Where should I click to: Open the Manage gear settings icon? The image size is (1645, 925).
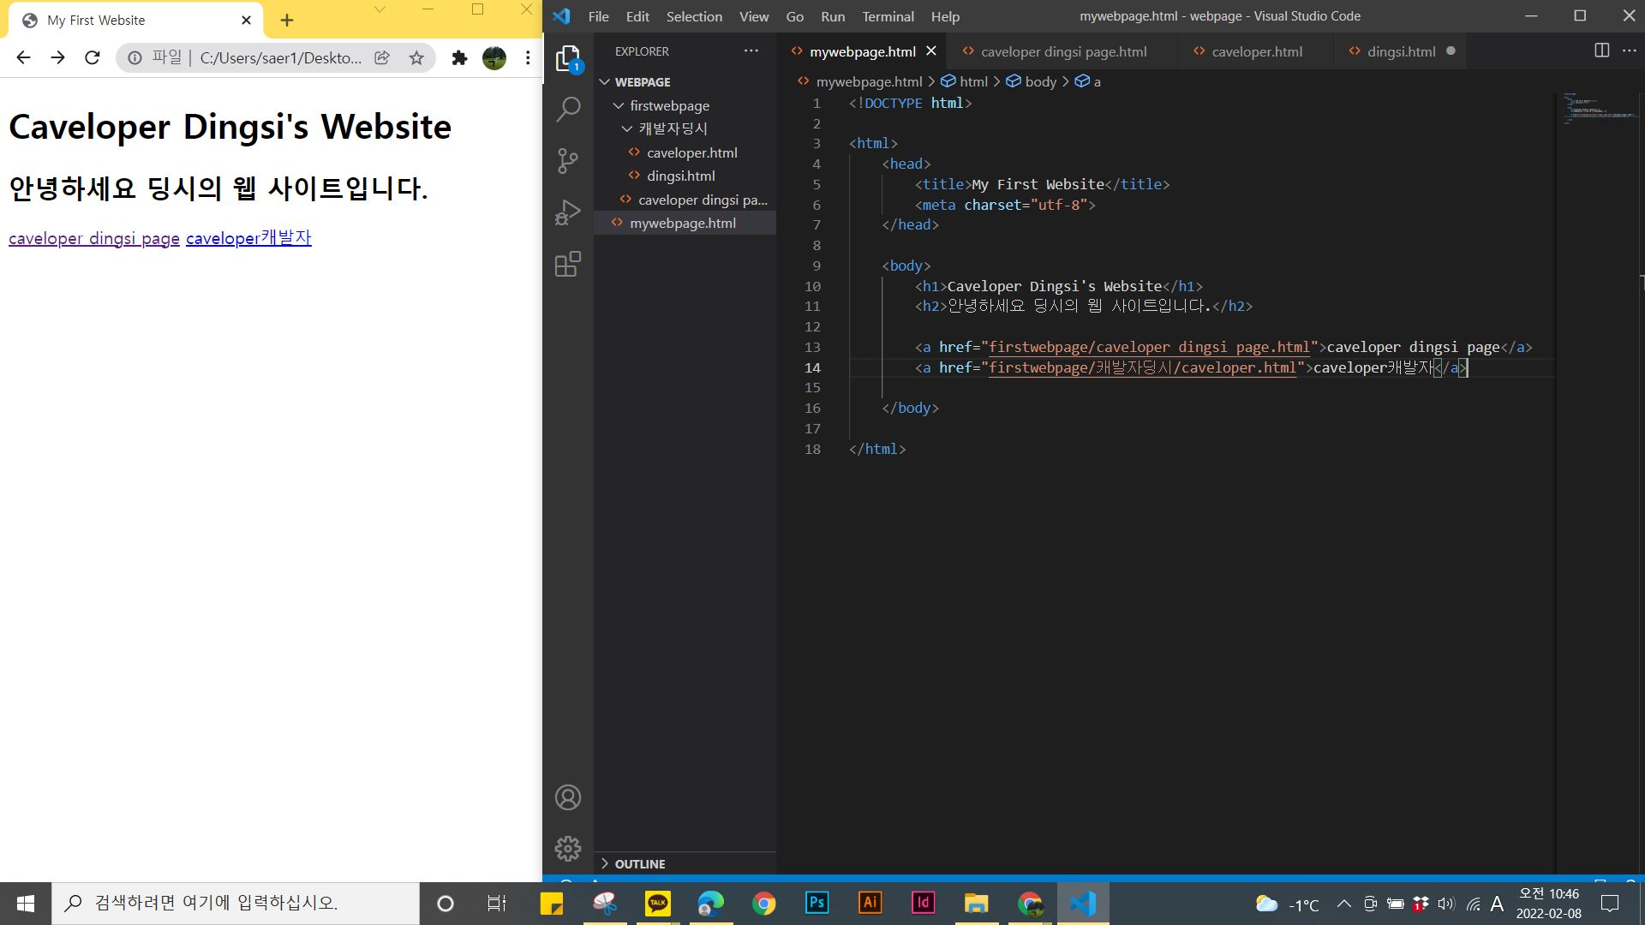tap(568, 849)
